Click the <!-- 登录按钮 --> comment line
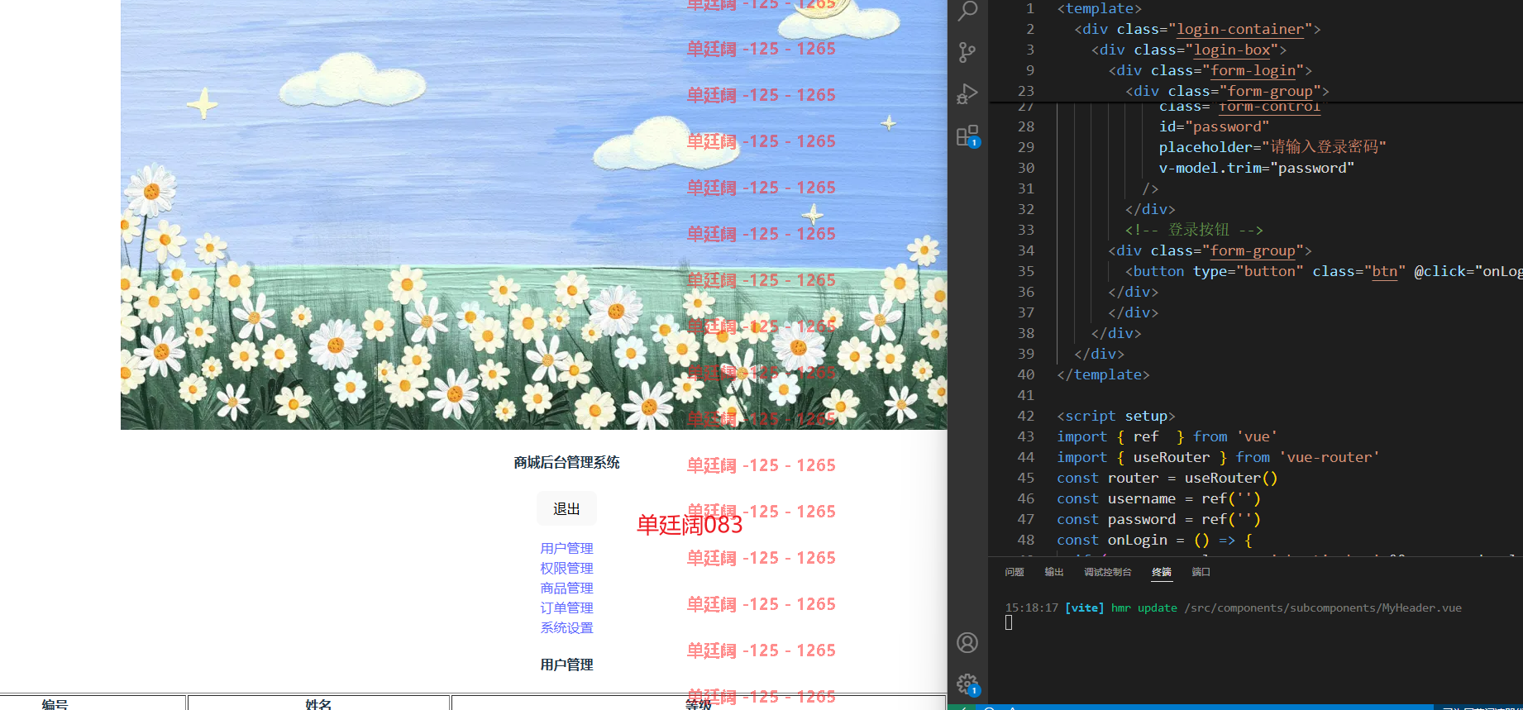1523x710 pixels. 1194,230
